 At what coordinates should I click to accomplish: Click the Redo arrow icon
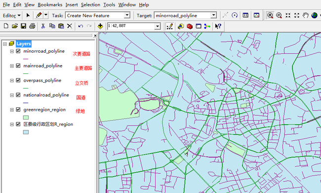pyautogui.click(x=89, y=26)
